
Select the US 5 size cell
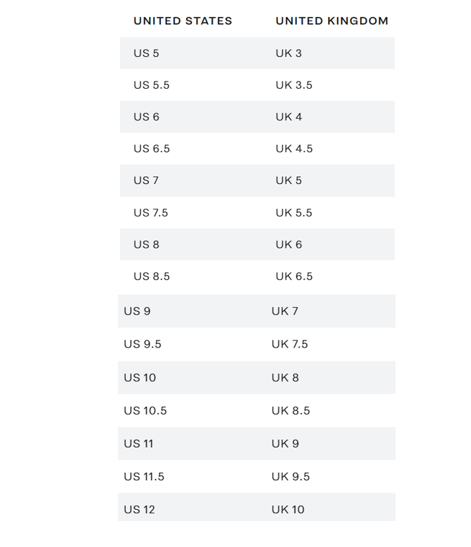(146, 53)
